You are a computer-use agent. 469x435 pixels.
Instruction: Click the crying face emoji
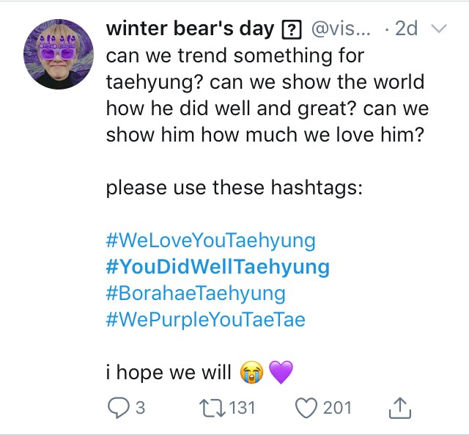pos(252,372)
